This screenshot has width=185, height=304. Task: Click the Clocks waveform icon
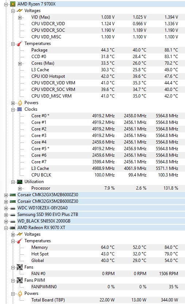point(20,109)
